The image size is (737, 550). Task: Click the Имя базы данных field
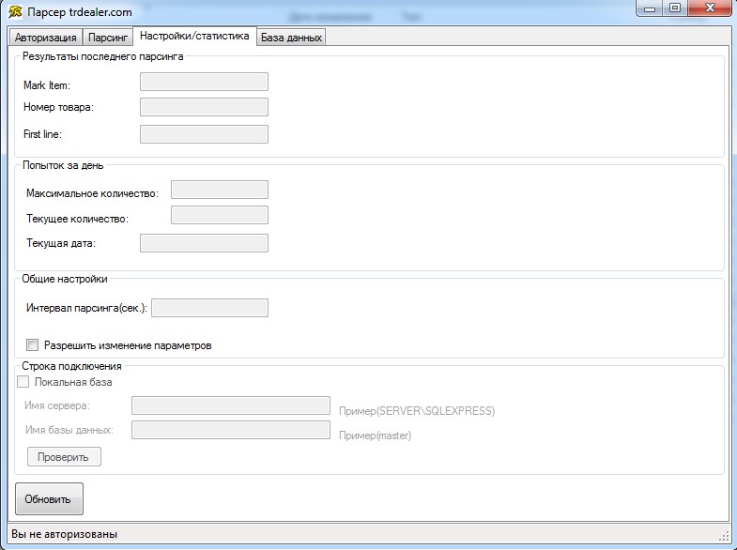pos(231,430)
